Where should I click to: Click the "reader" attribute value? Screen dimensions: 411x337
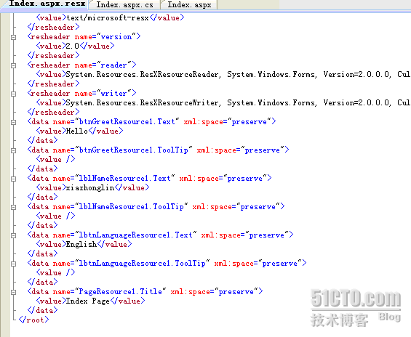click(114, 65)
